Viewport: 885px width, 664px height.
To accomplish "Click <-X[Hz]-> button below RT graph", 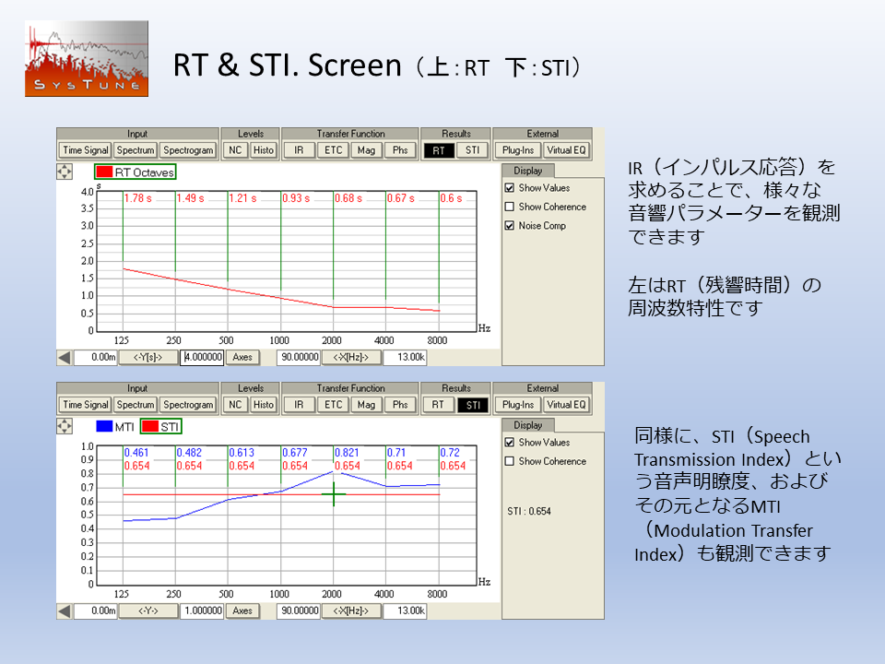I will coord(351,358).
